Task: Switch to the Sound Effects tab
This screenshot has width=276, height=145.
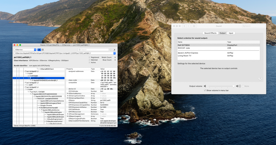Action: pos(210,33)
